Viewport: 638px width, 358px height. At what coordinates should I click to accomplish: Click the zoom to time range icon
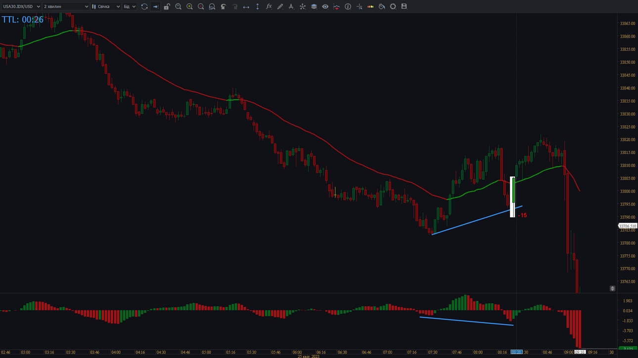point(179,6)
